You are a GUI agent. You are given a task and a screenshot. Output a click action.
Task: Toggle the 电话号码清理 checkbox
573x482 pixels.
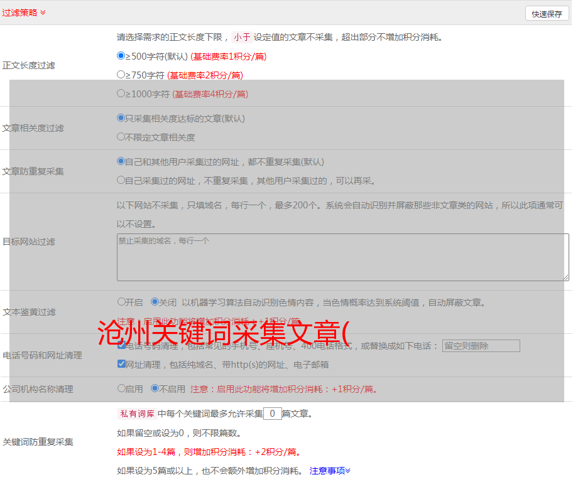[121, 345]
